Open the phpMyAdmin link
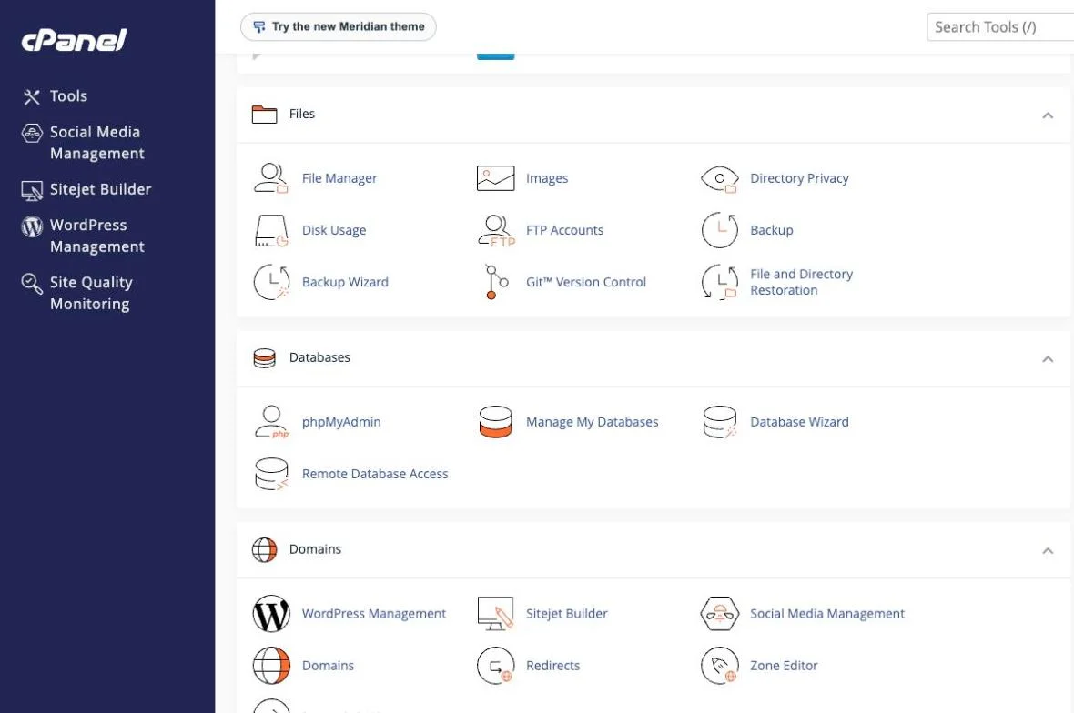The image size is (1074, 713). coord(342,421)
